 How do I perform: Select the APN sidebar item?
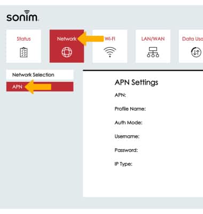click(x=40, y=87)
